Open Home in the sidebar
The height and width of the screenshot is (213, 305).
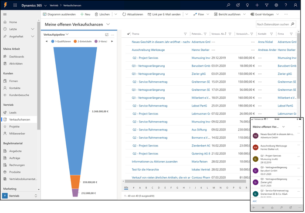[13, 22]
